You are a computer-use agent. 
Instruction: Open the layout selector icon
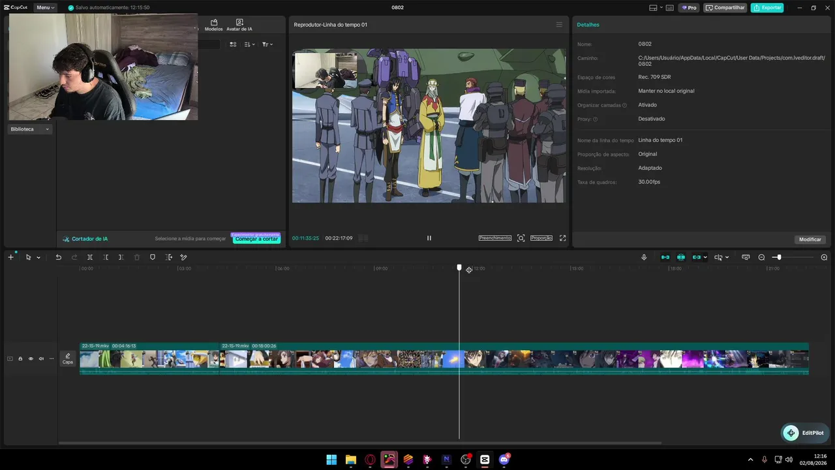pos(654,8)
